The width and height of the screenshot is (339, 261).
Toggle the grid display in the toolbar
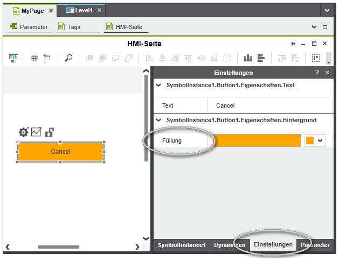coord(34,59)
